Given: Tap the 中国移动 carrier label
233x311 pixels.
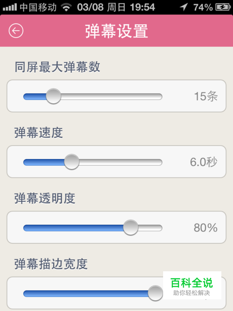Looking at the screenshot, I should 38,7.
